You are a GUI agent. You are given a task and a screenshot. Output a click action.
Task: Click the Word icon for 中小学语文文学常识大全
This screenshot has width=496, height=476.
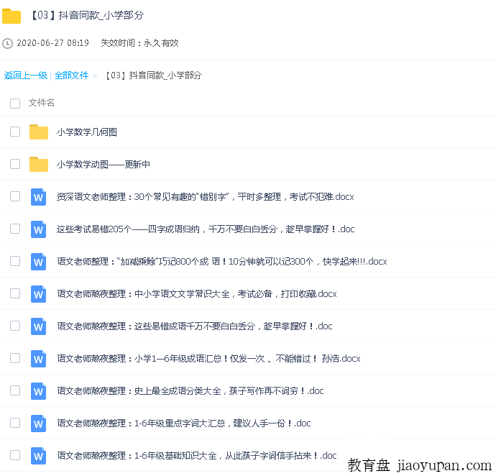coord(38,294)
